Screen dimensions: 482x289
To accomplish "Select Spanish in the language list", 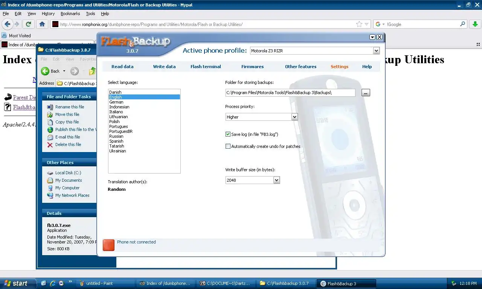I will point(144,141).
